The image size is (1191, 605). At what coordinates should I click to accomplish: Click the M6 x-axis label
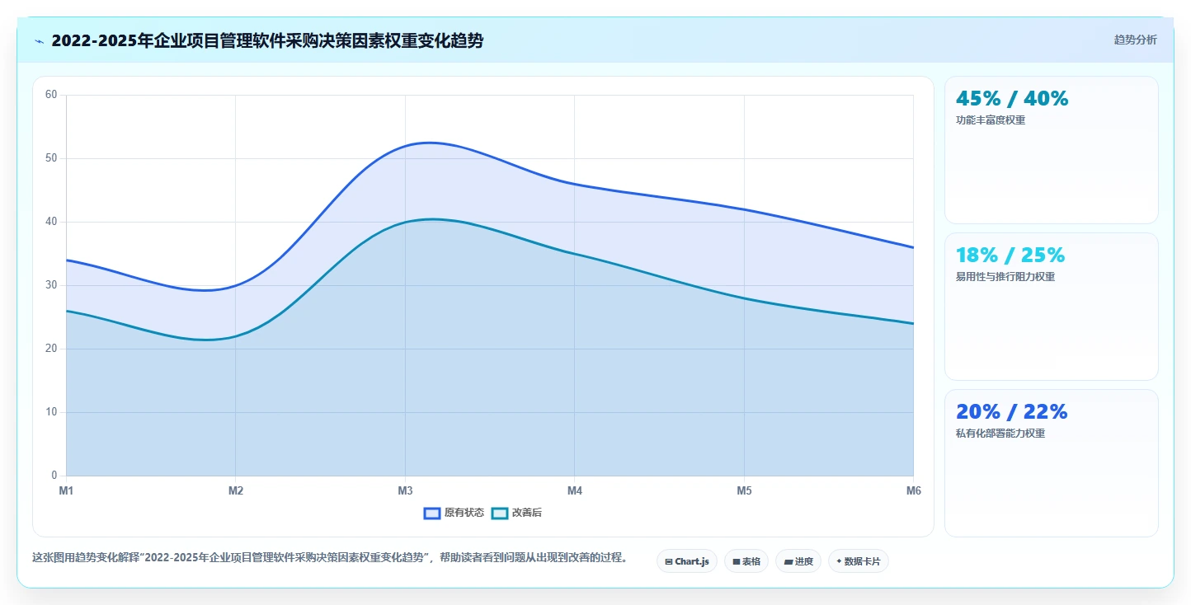(913, 491)
